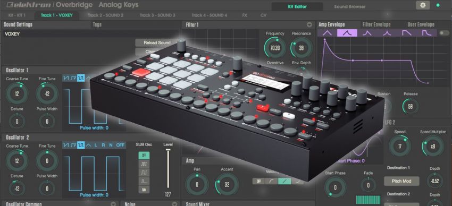Viewport: 452px width, 206px height.
Task: Click the LFO 2 Speed knob
Action: coord(400,146)
